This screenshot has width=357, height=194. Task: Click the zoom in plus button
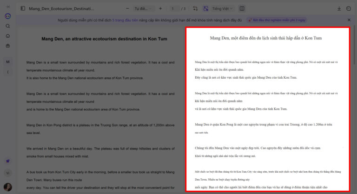[160, 8]
